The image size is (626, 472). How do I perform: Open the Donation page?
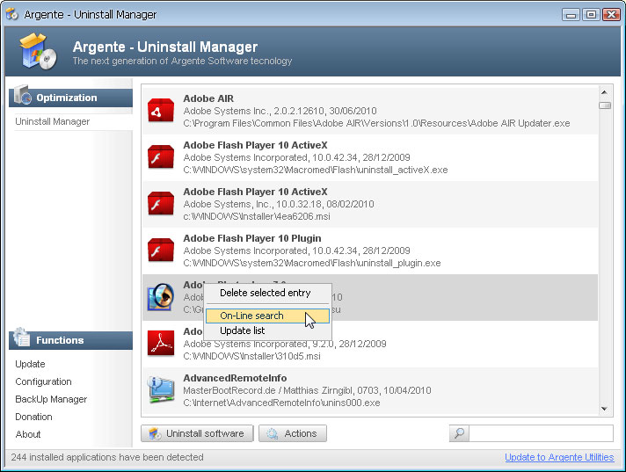point(33,417)
